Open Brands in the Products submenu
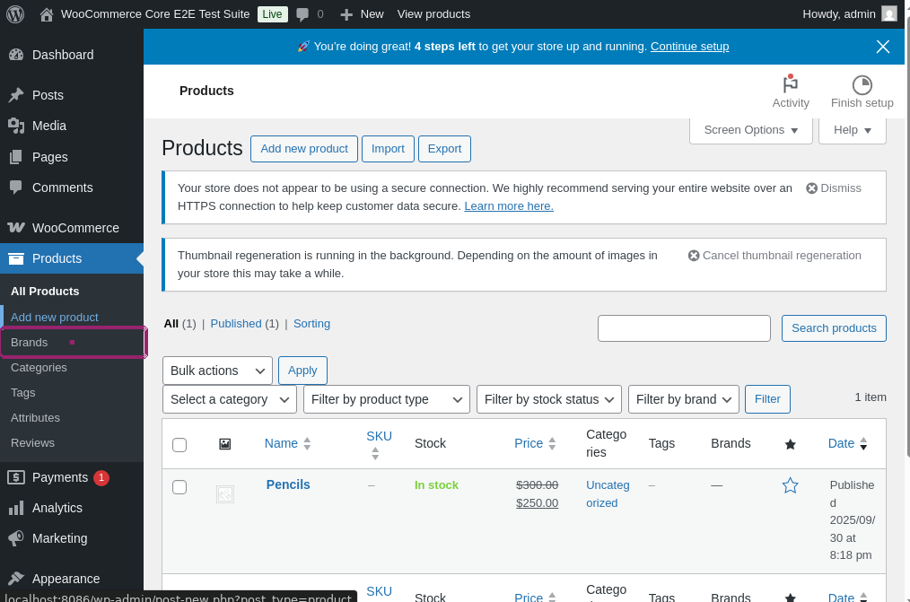910x602 pixels. click(29, 342)
